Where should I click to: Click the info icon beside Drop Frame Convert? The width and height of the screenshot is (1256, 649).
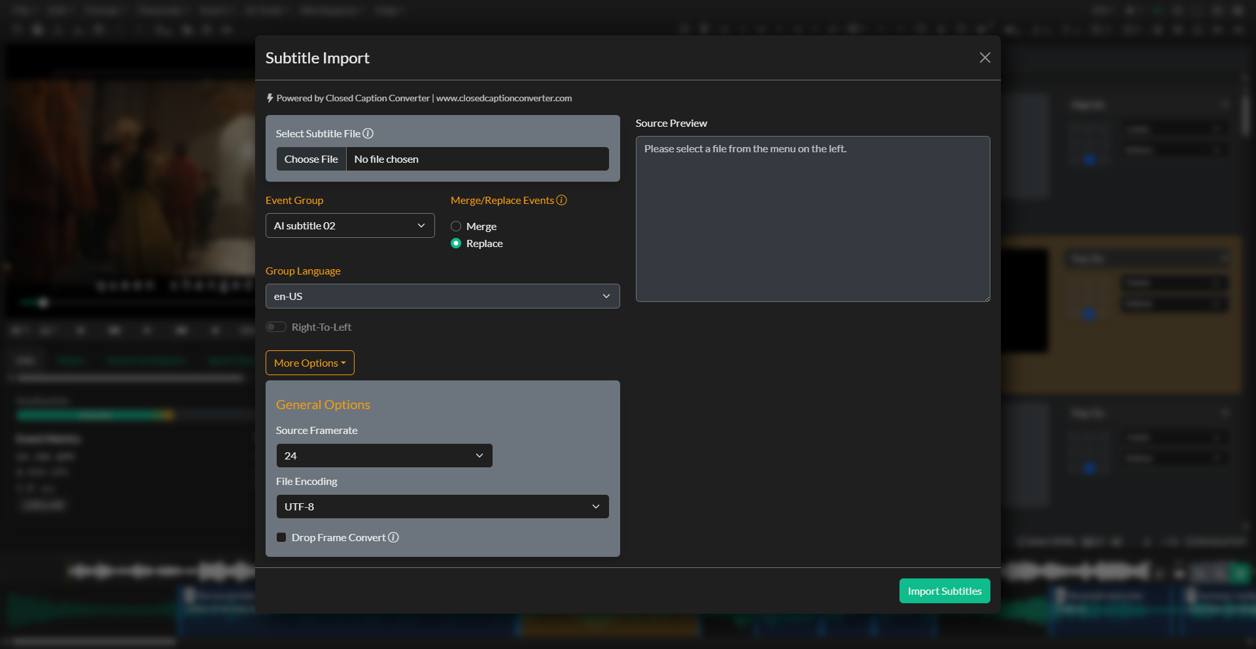coord(393,537)
